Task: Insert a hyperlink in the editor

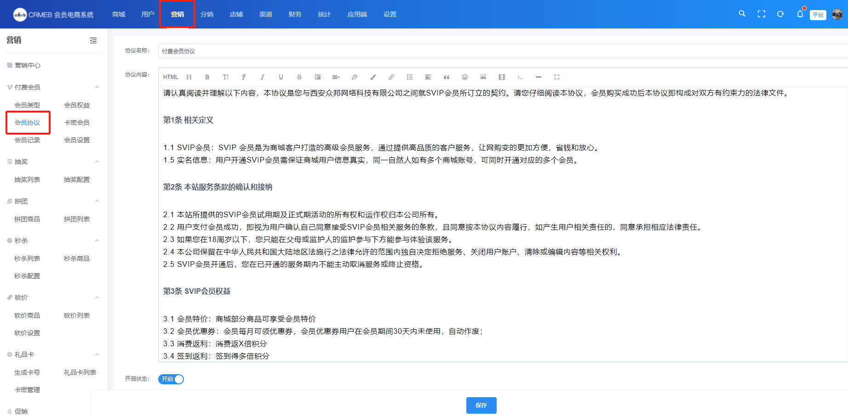Action: (391, 77)
